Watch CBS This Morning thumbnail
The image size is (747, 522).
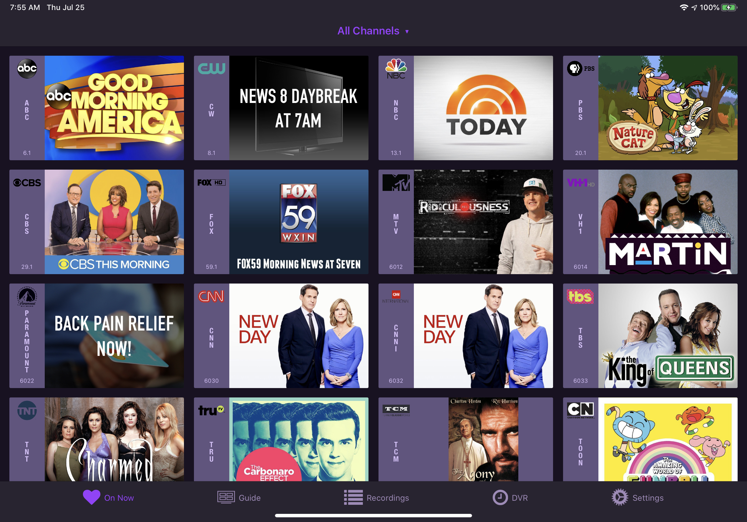[114, 222]
